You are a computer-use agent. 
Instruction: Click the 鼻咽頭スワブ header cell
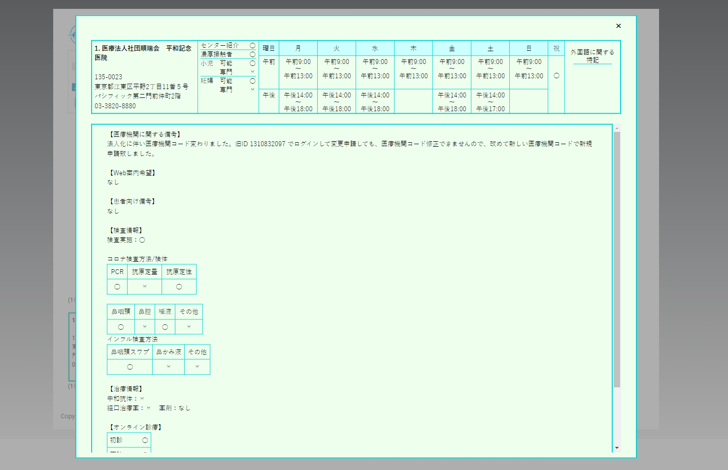click(x=130, y=352)
